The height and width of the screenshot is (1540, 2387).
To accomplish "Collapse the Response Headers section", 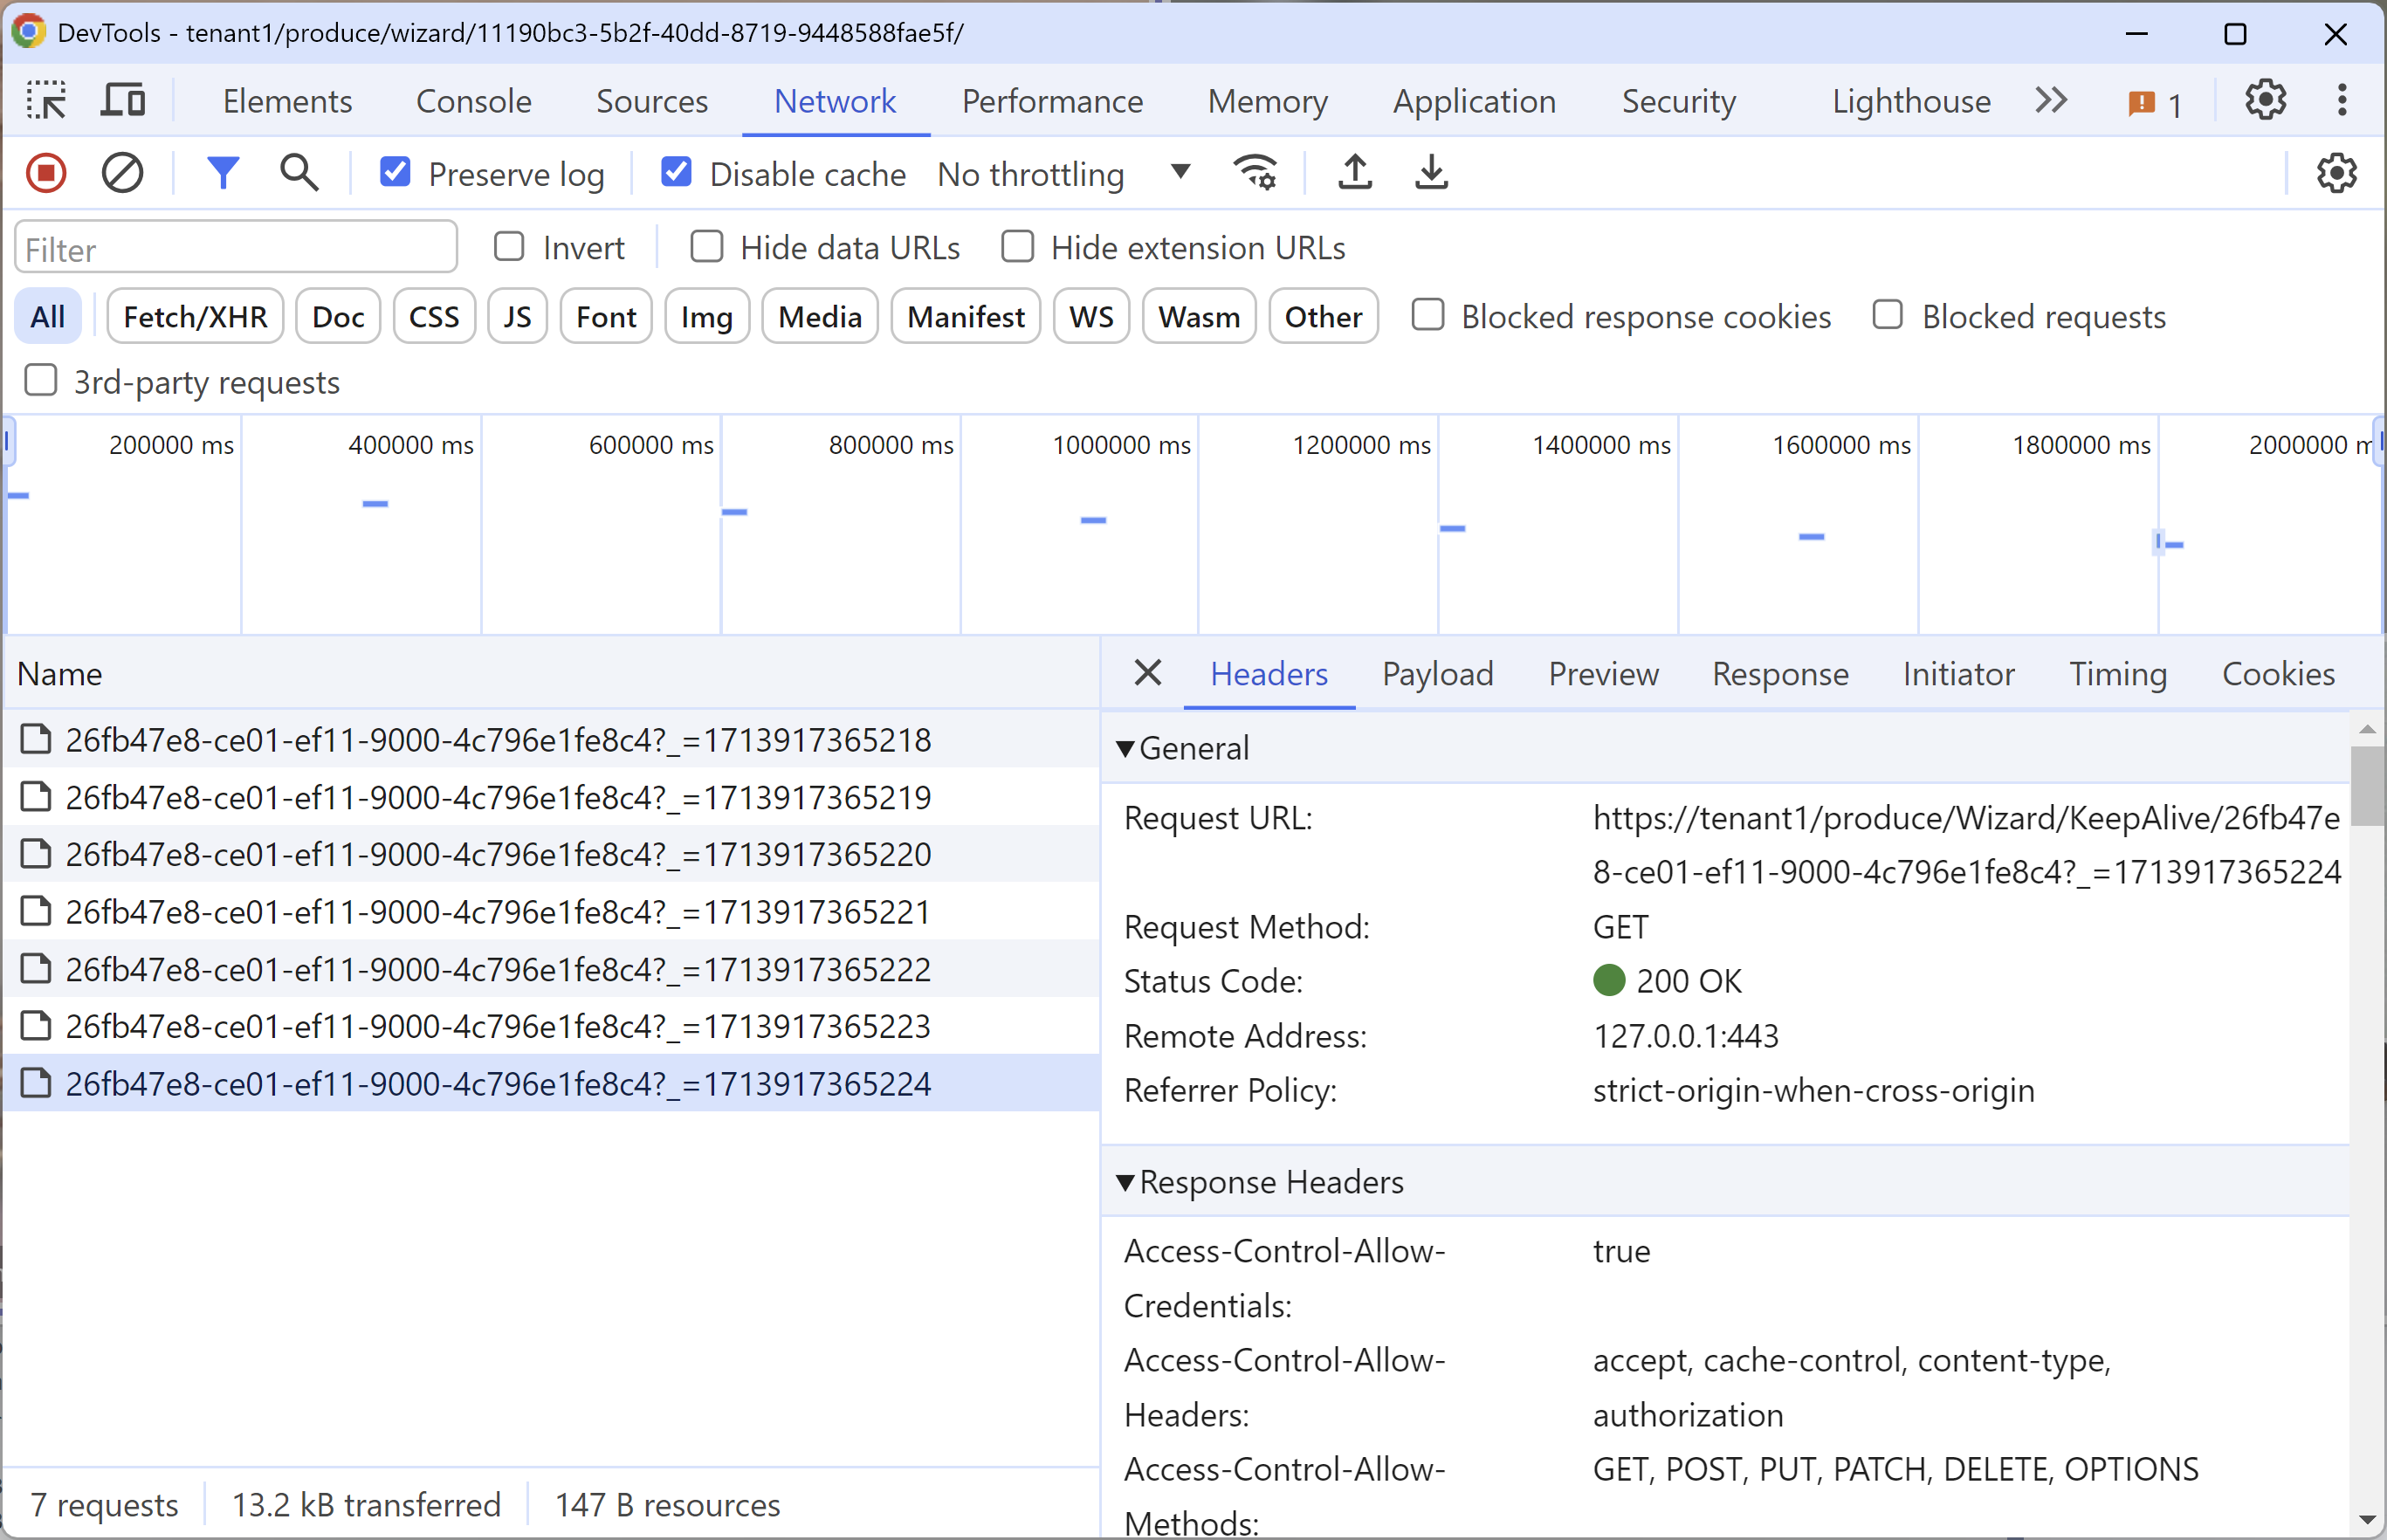I will [1126, 1182].
